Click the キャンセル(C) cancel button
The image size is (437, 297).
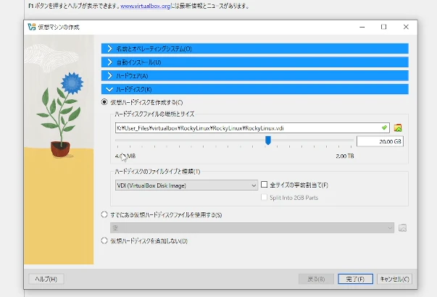[x=395, y=279]
